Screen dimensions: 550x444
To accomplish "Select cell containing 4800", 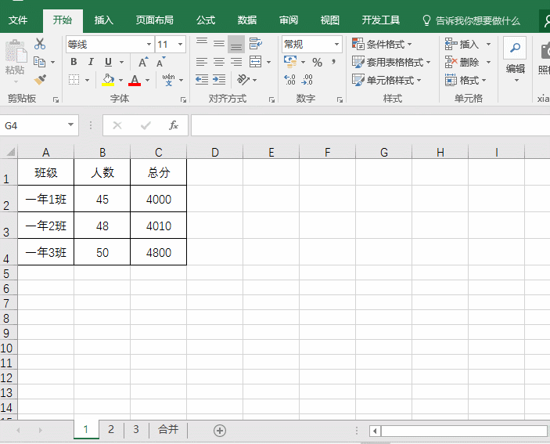I will click(x=159, y=252).
